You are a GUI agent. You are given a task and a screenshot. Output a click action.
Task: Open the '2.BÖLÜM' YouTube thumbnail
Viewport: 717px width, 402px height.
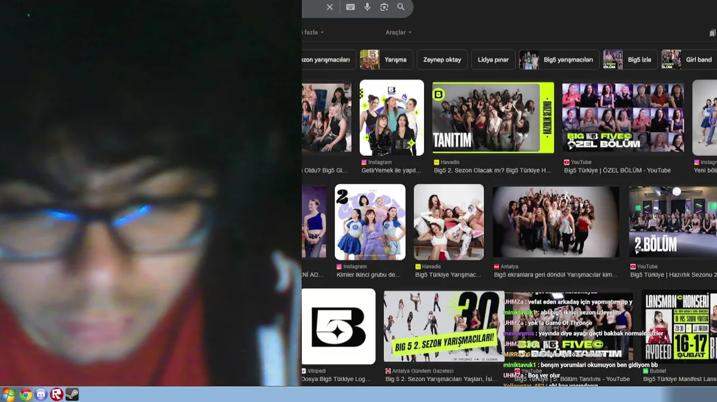click(673, 222)
